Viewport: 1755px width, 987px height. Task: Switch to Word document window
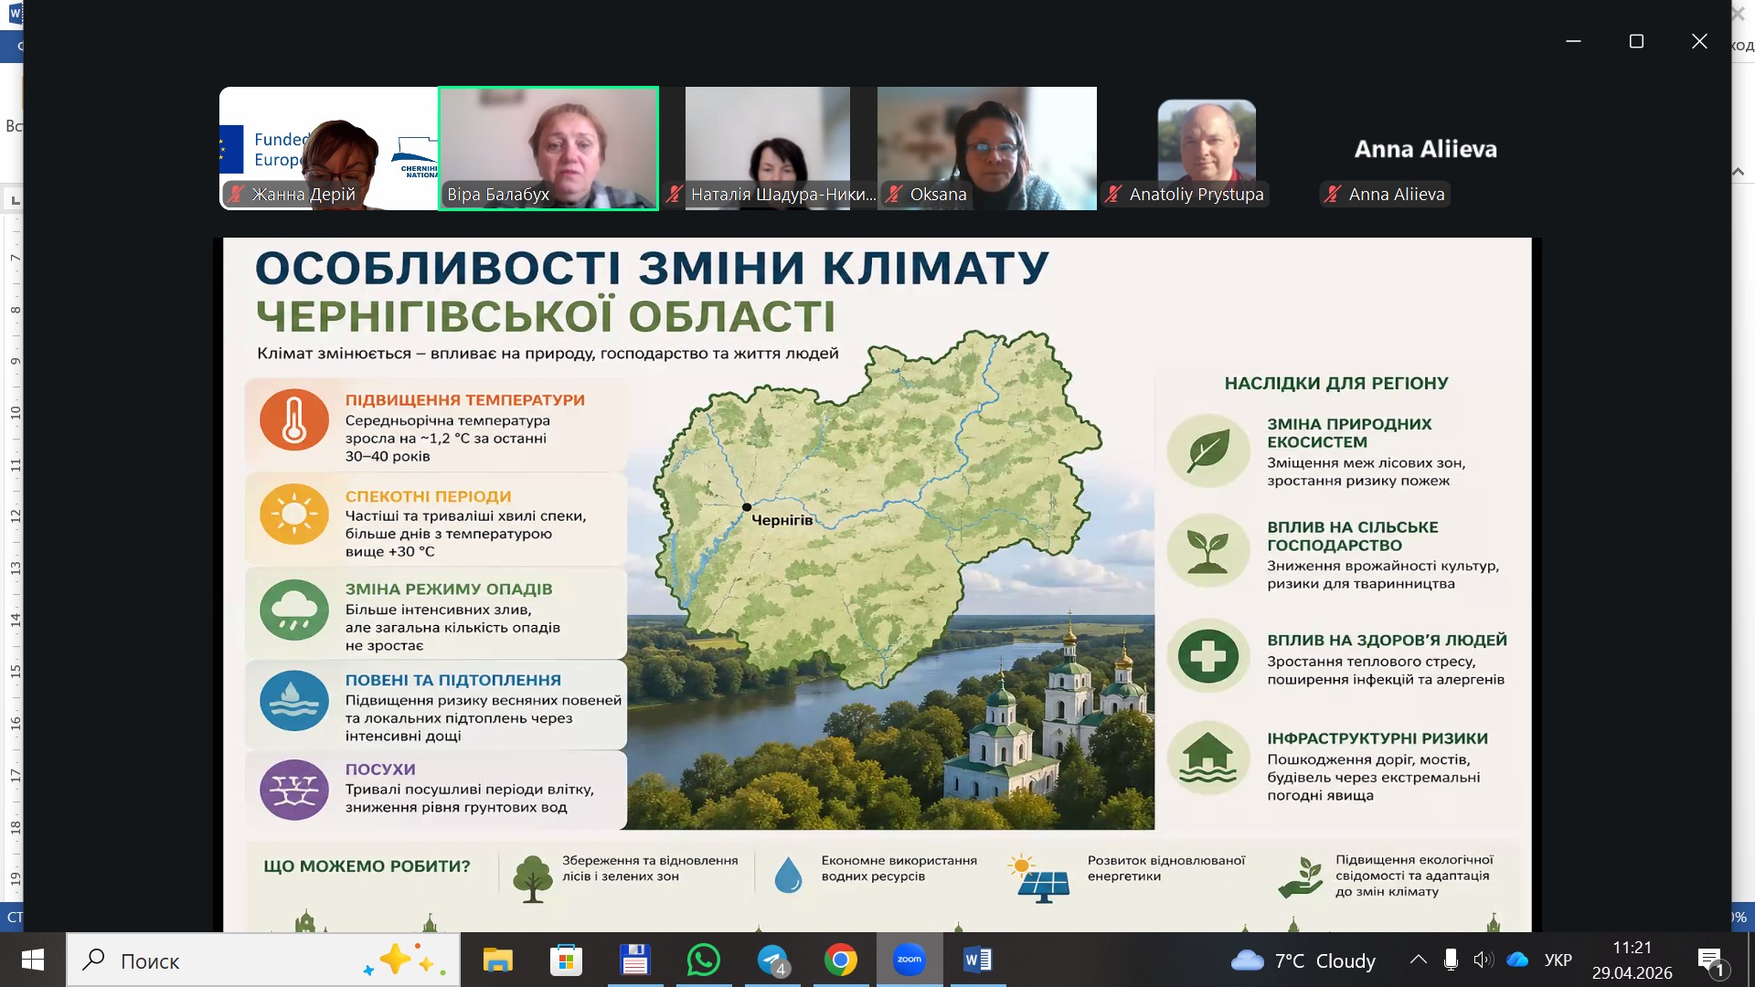click(x=977, y=960)
